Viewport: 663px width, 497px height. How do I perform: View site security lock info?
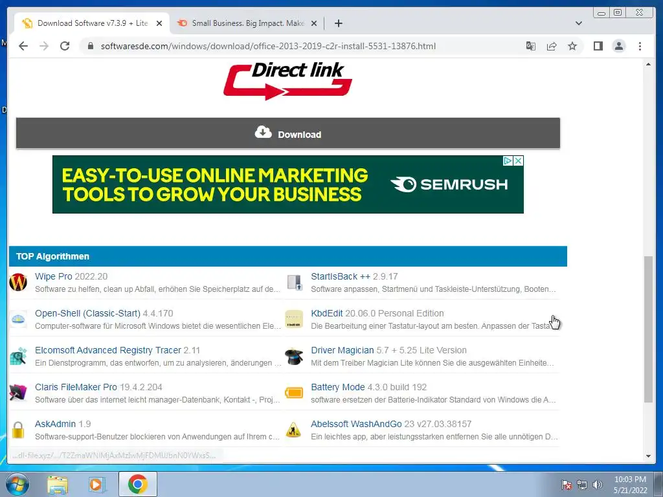90,46
